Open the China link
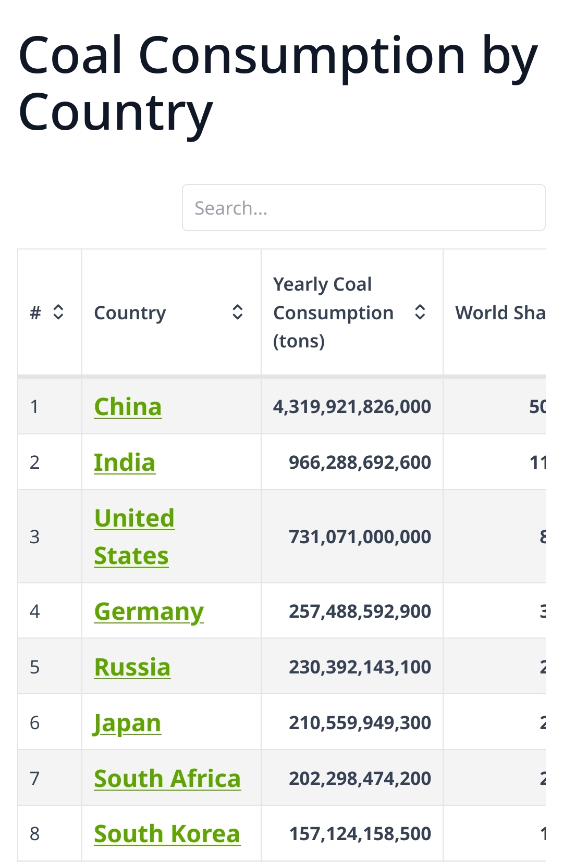 [x=128, y=406]
